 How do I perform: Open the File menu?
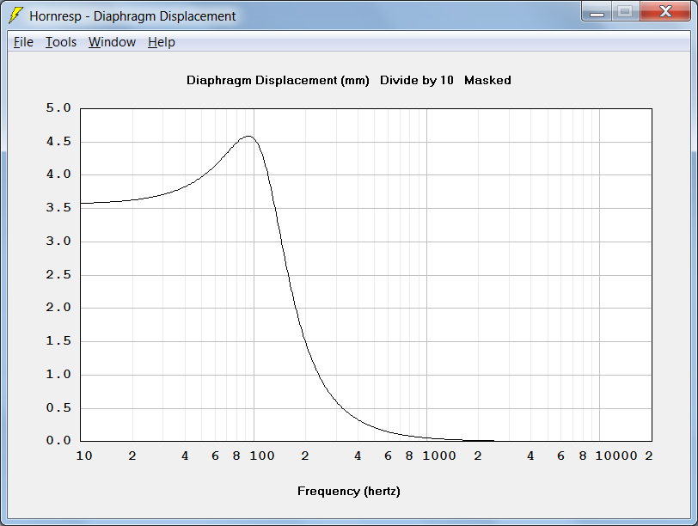pos(23,42)
